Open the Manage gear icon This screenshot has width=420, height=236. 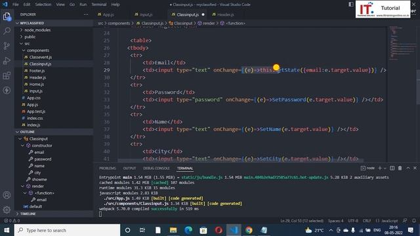[x=7, y=210]
